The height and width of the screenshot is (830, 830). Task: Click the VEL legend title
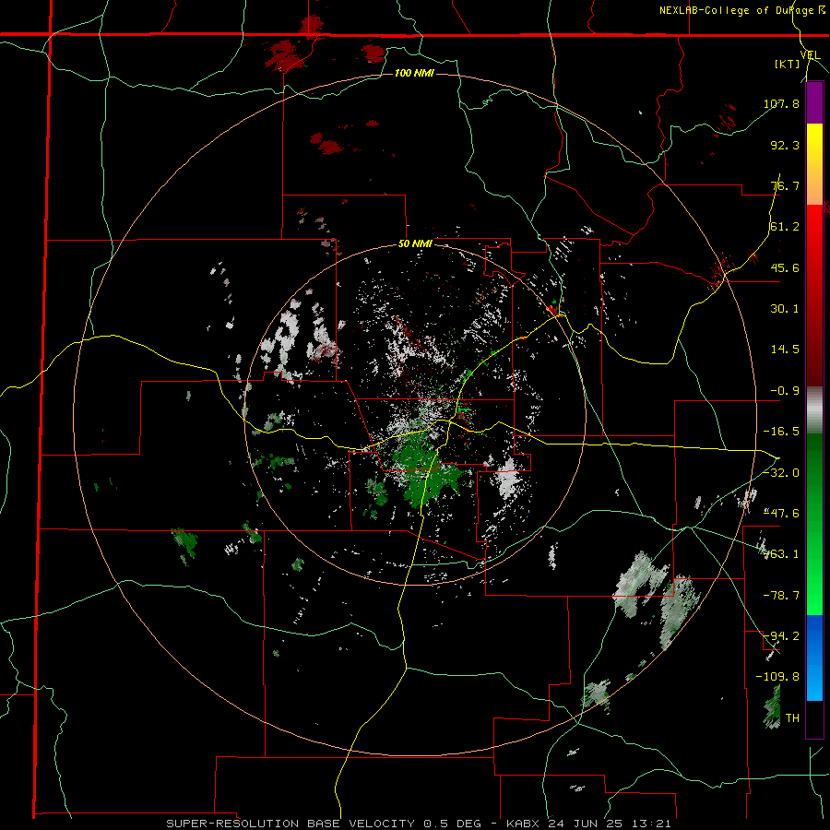(x=810, y=54)
